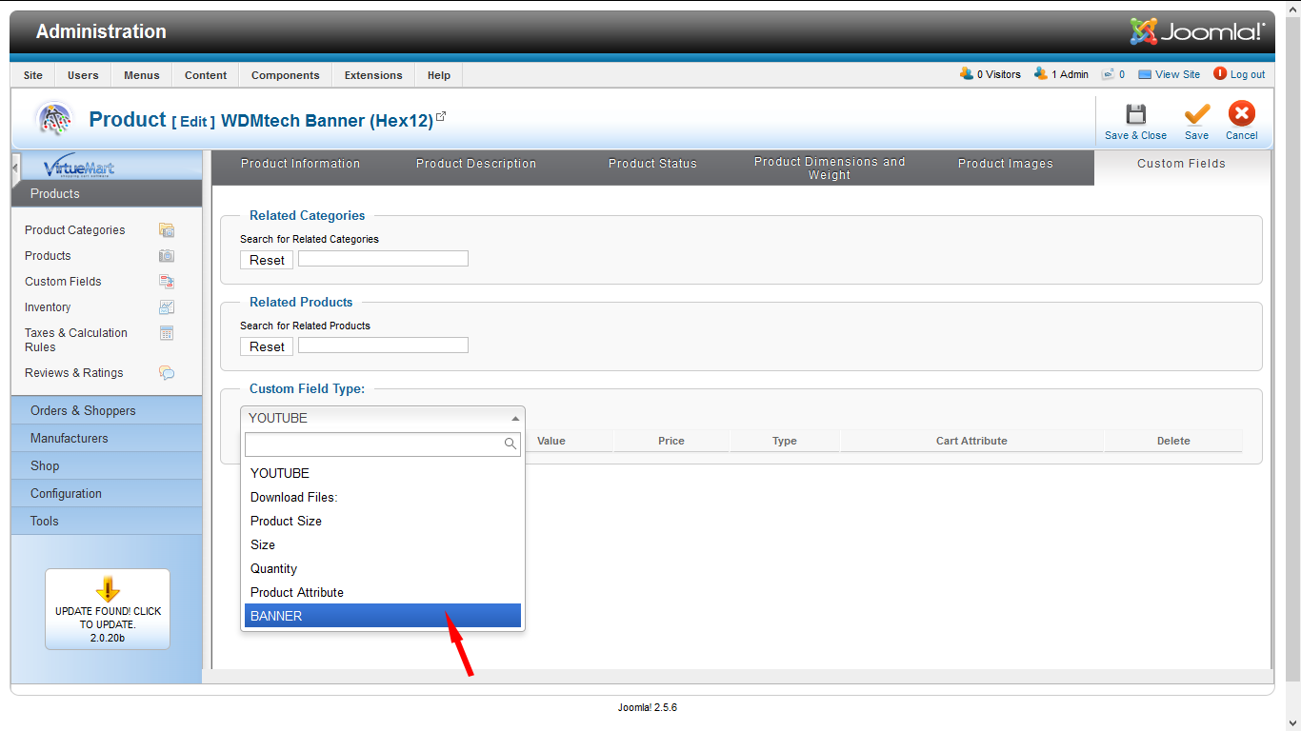Click Reset under Related Categories
The width and height of the screenshot is (1301, 731).
267,260
